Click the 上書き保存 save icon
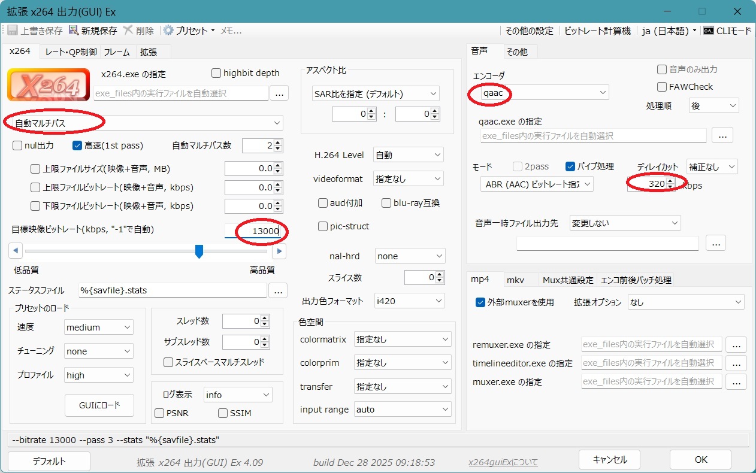 tap(12, 31)
